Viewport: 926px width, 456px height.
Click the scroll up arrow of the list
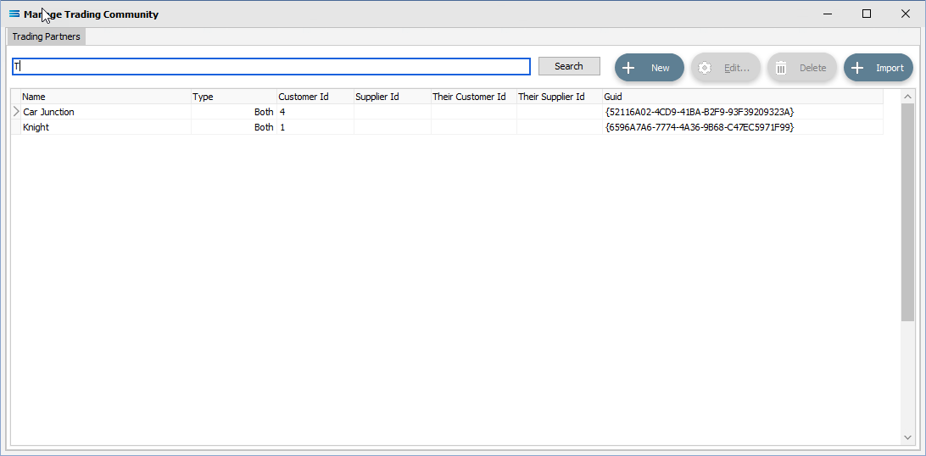tap(907, 96)
